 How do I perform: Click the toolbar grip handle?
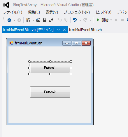4,20
